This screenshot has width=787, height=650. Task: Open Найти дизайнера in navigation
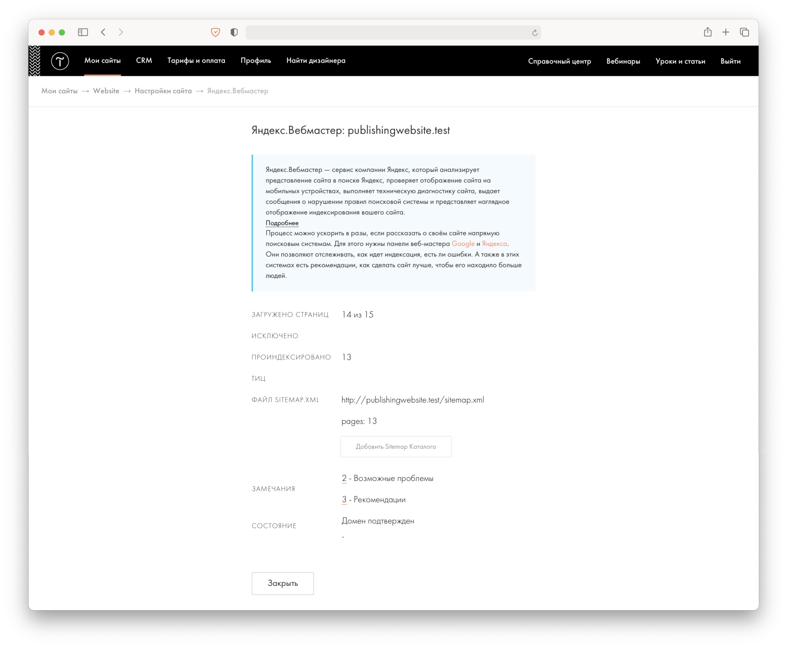point(316,60)
